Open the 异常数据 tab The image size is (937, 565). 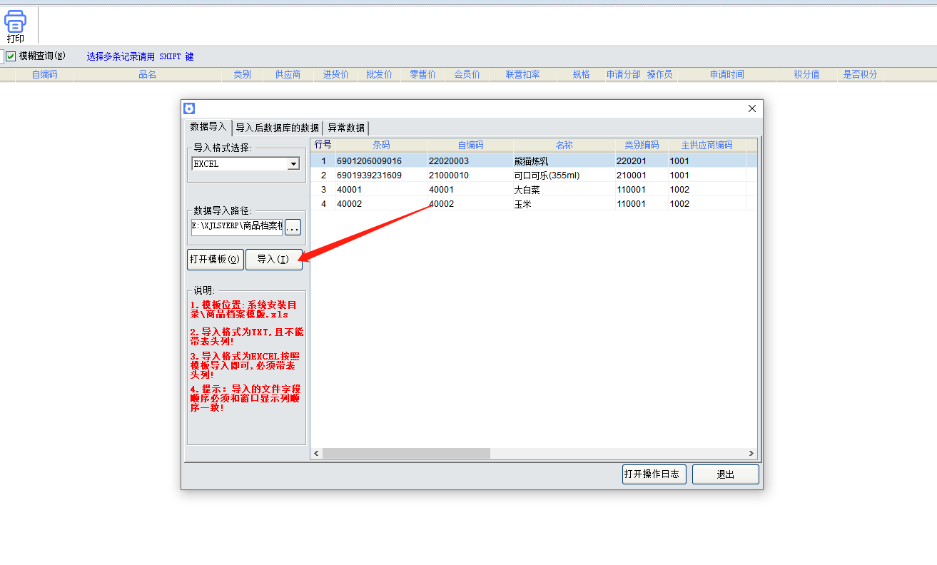pyautogui.click(x=346, y=128)
